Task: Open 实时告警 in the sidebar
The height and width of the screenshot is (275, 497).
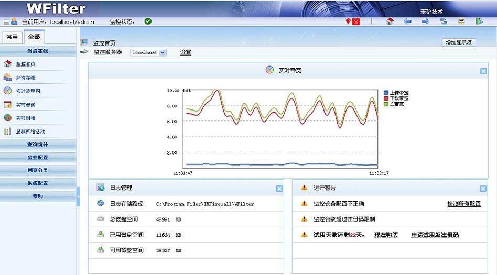Action: (26, 105)
